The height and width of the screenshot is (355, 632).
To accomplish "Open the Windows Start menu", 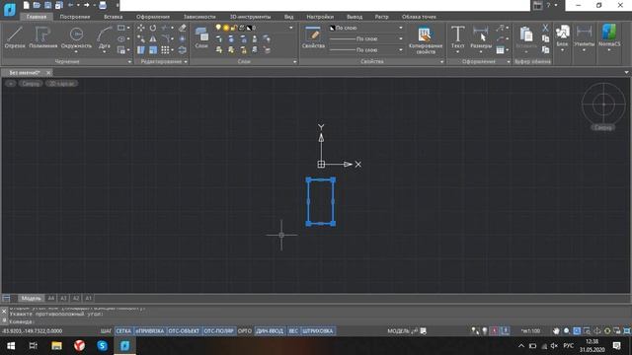I will 11,346.
